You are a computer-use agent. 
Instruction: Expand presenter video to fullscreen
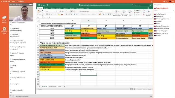point(28,5)
